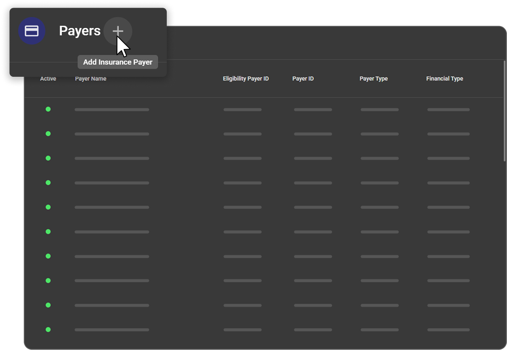507x350 pixels.
Task: Click the plus icon to add a payer
Action: click(x=118, y=31)
